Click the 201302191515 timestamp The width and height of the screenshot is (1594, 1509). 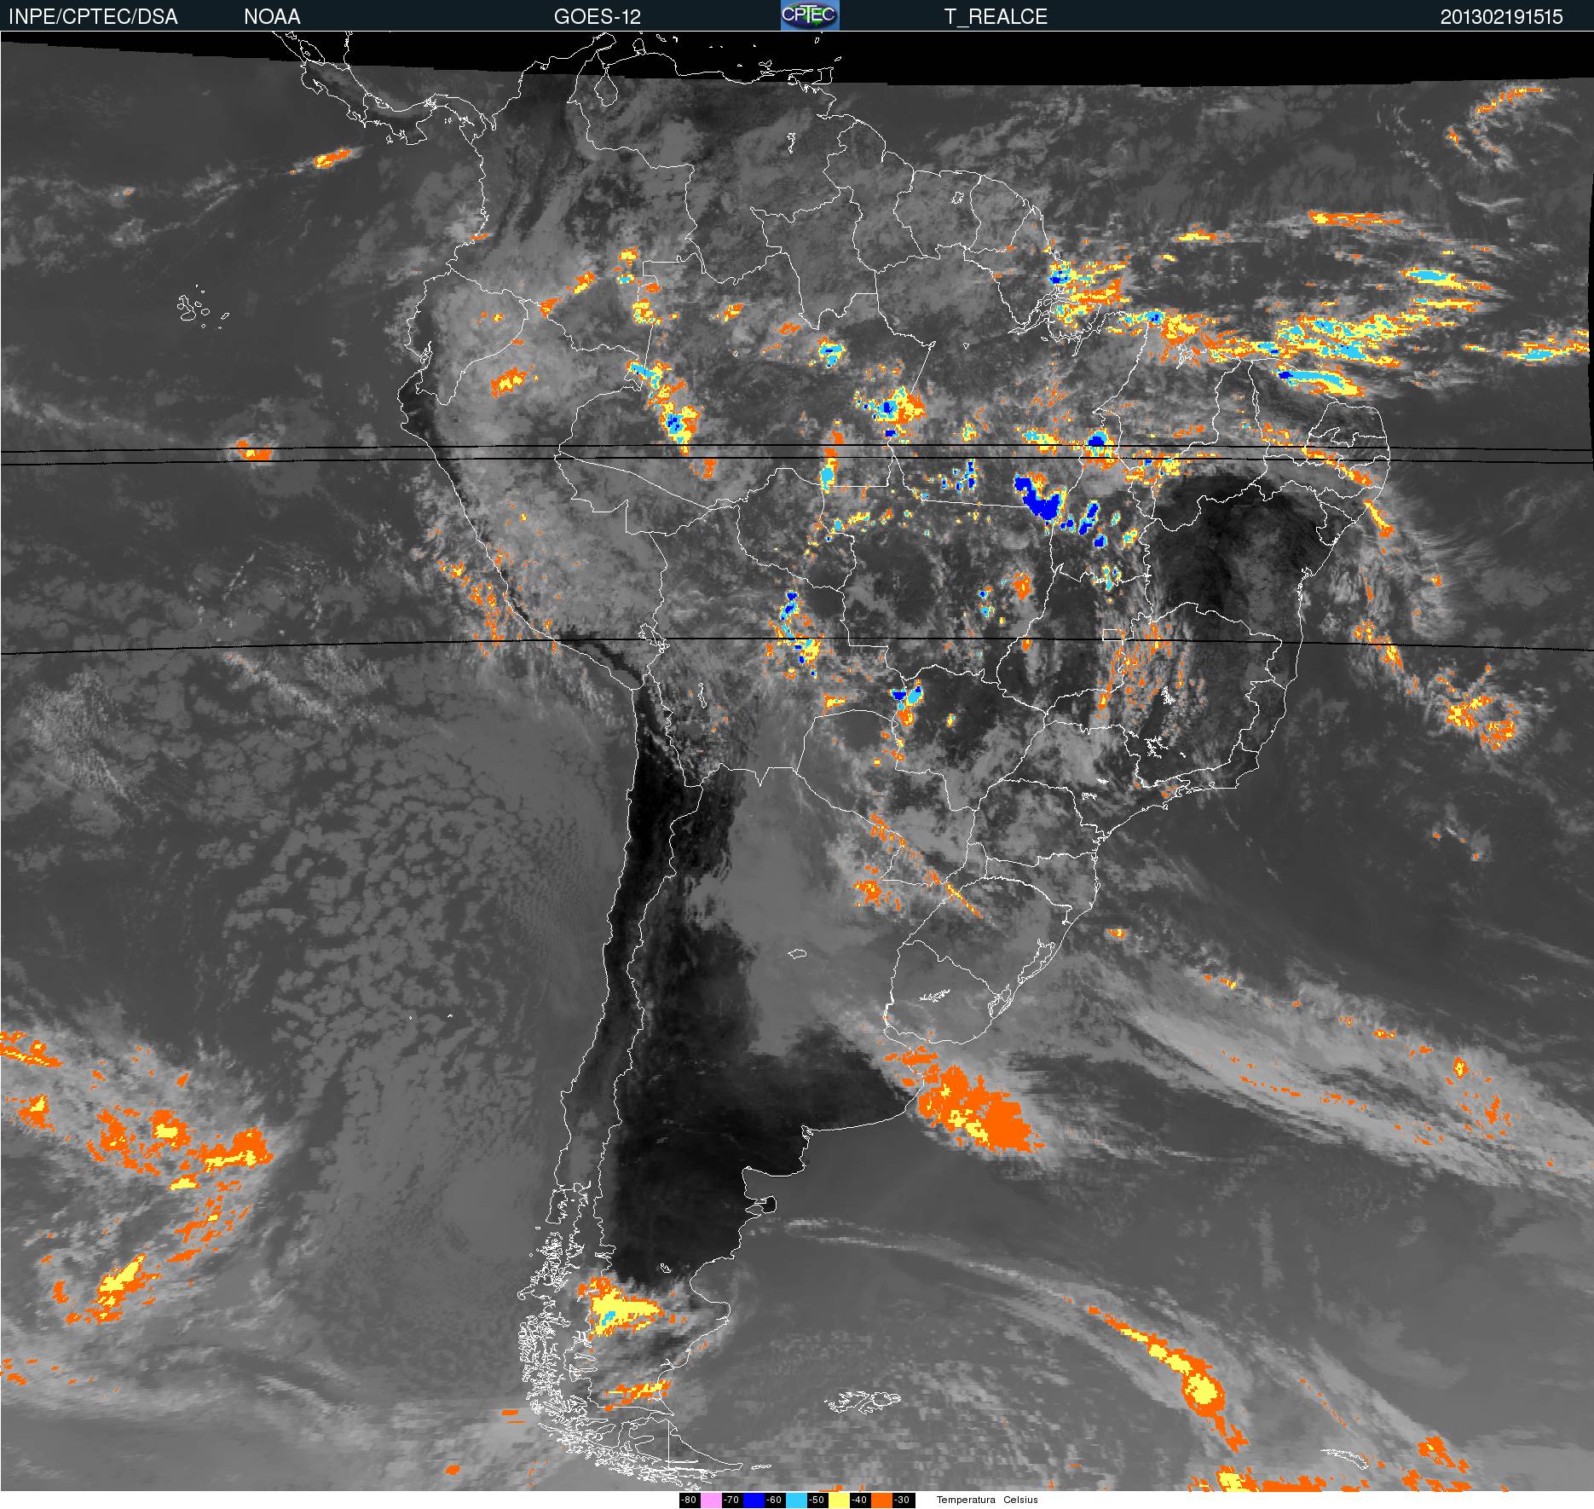point(1502,16)
